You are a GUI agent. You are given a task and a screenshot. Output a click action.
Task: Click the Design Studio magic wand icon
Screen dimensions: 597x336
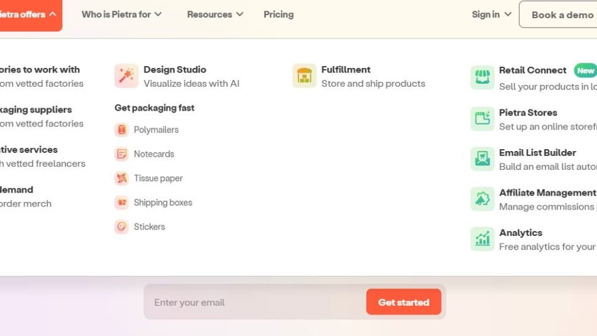(126, 76)
